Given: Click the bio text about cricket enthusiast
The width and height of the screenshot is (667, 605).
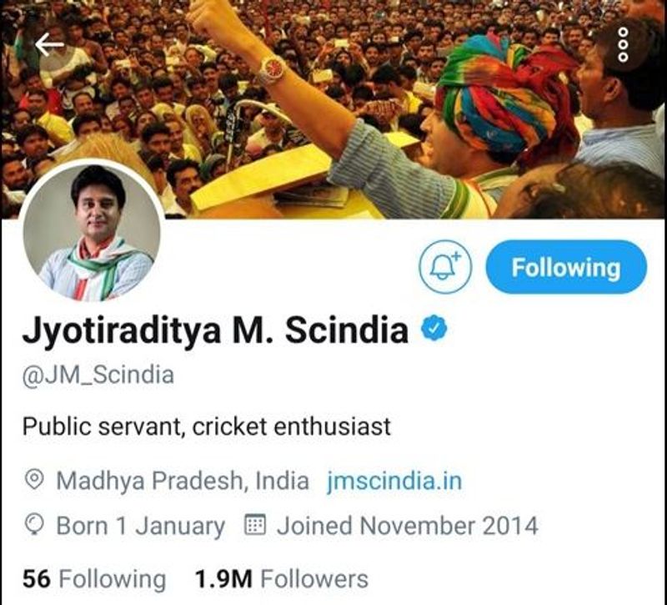Looking at the screenshot, I should 207,426.
